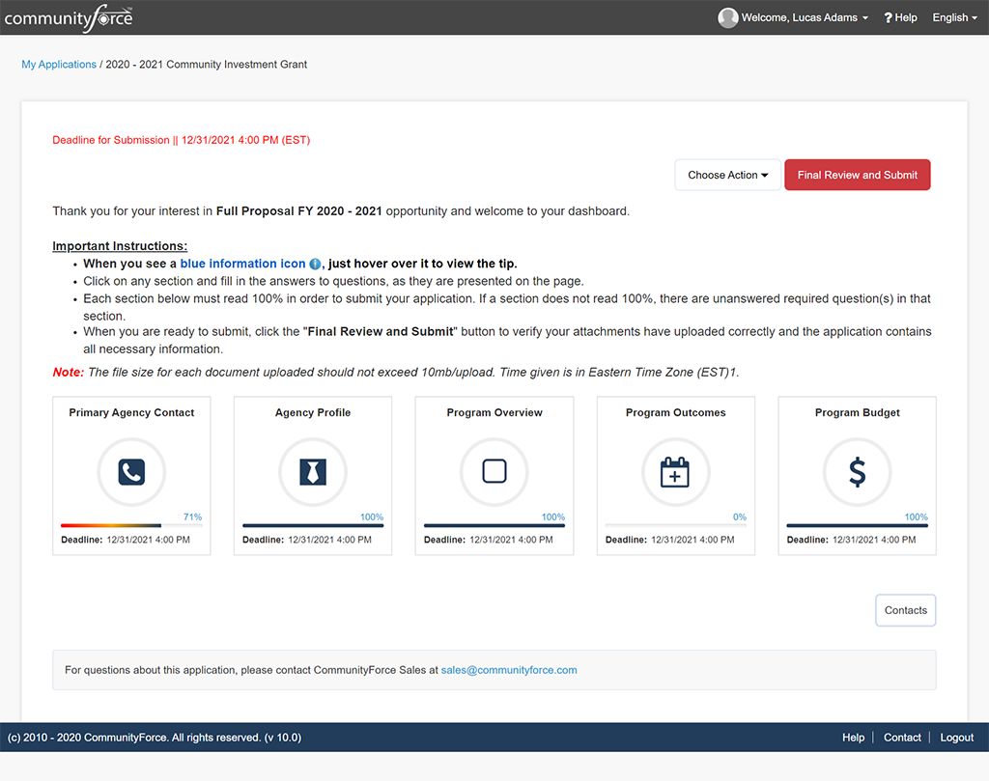Select the Program Overview section icon
This screenshot has width=989, height=781.
point(494,472)
